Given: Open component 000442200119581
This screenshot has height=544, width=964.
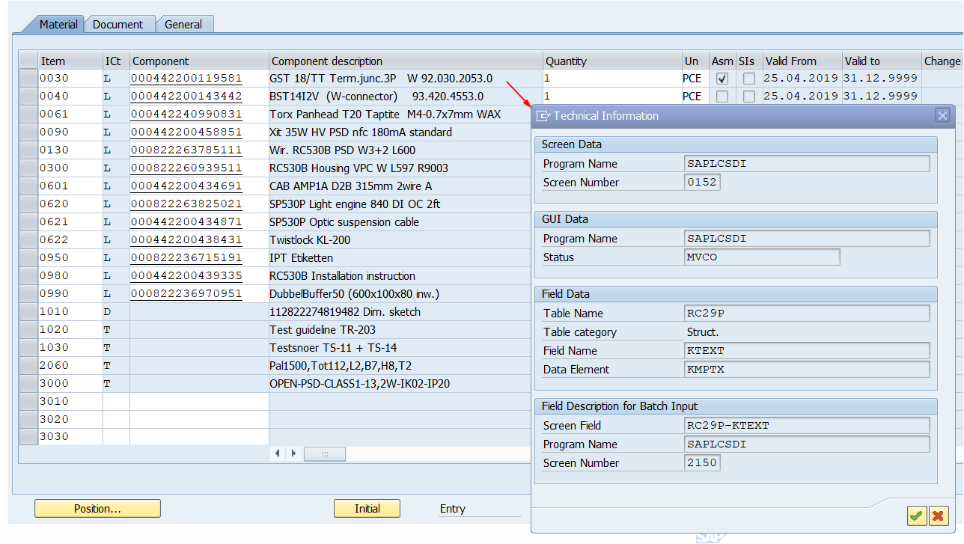Looking at the screenshot, I should (186, 78).
